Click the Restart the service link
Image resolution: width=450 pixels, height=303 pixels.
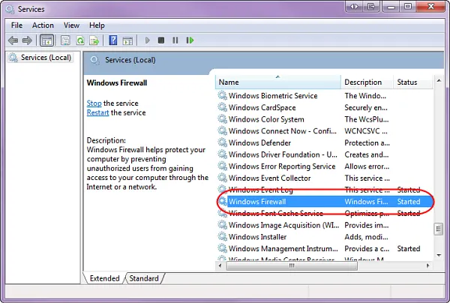[97, 112]
